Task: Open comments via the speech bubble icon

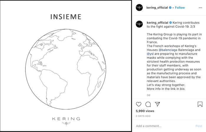Action: pos(148,104)
